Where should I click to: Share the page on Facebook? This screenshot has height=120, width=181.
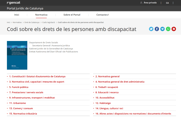pos(157,29)
